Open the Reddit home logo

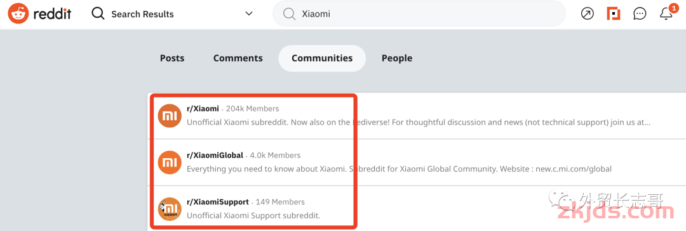click(x=40, y=14)
